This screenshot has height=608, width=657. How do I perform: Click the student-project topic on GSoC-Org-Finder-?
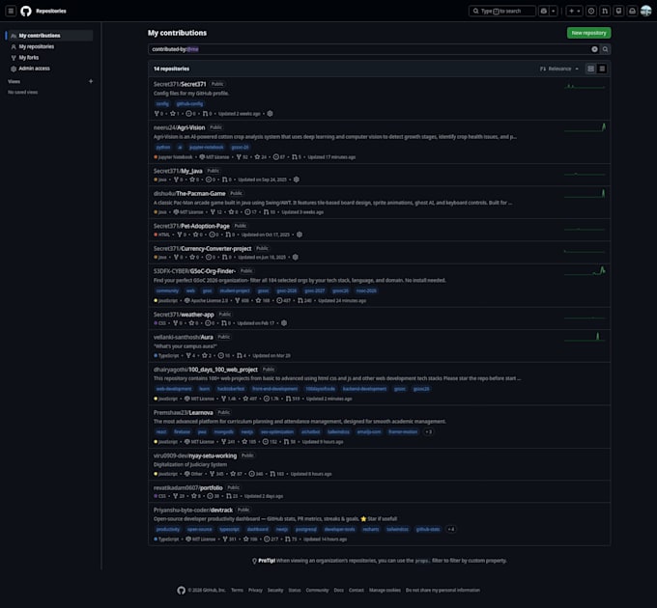[235, 290]
